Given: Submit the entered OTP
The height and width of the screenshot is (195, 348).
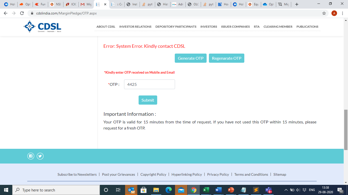Looking at the screenshot, I should [x=148, y=100].
